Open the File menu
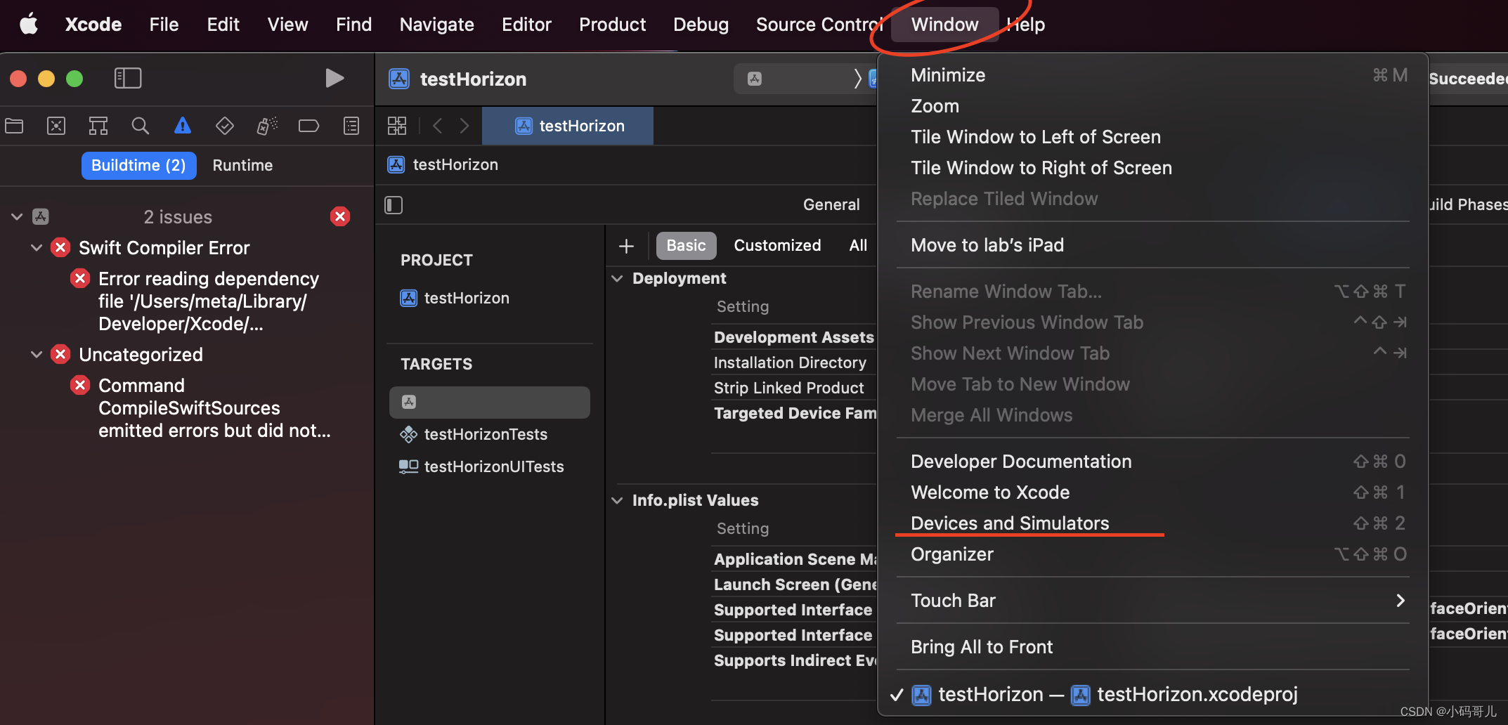The image size is (1508, 725). pos(164,25)
